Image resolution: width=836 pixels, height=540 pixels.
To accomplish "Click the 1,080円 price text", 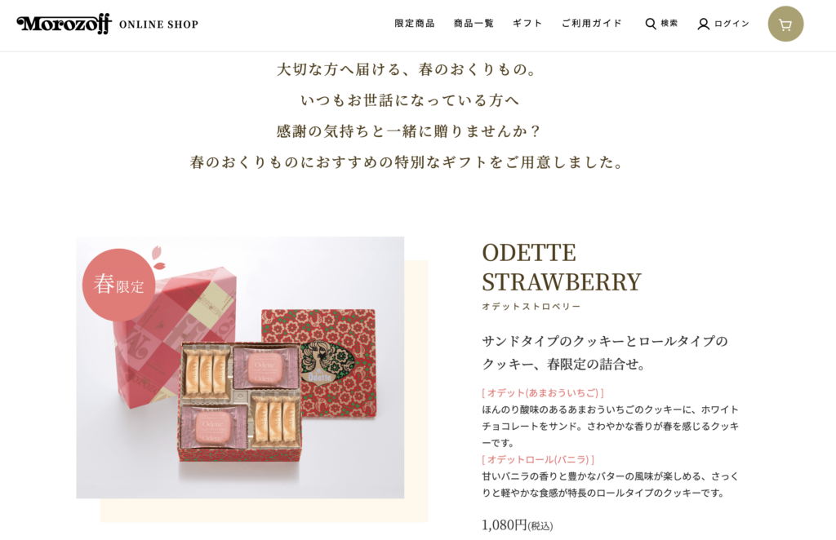I will (x=505, y=525).
